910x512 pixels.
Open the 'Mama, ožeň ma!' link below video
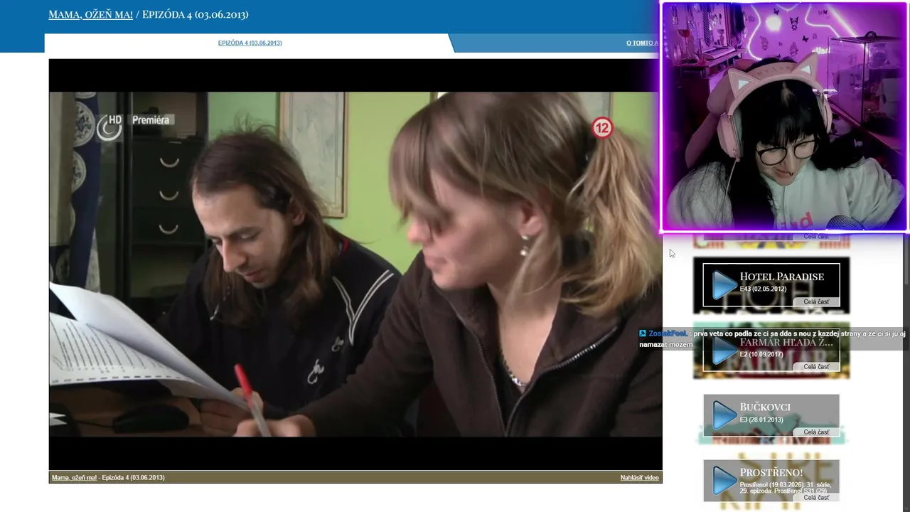(74, 478)
